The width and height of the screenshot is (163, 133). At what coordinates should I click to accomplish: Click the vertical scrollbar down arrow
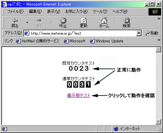[158, 122]
